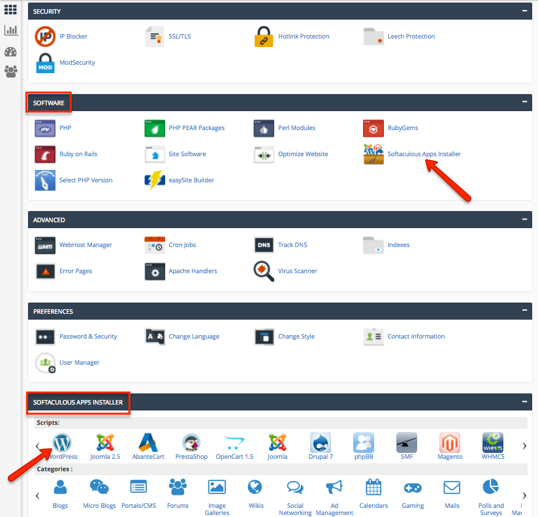The image size is (538, 517).
Task: Open the Site Software icon
Action: (154, 154)
